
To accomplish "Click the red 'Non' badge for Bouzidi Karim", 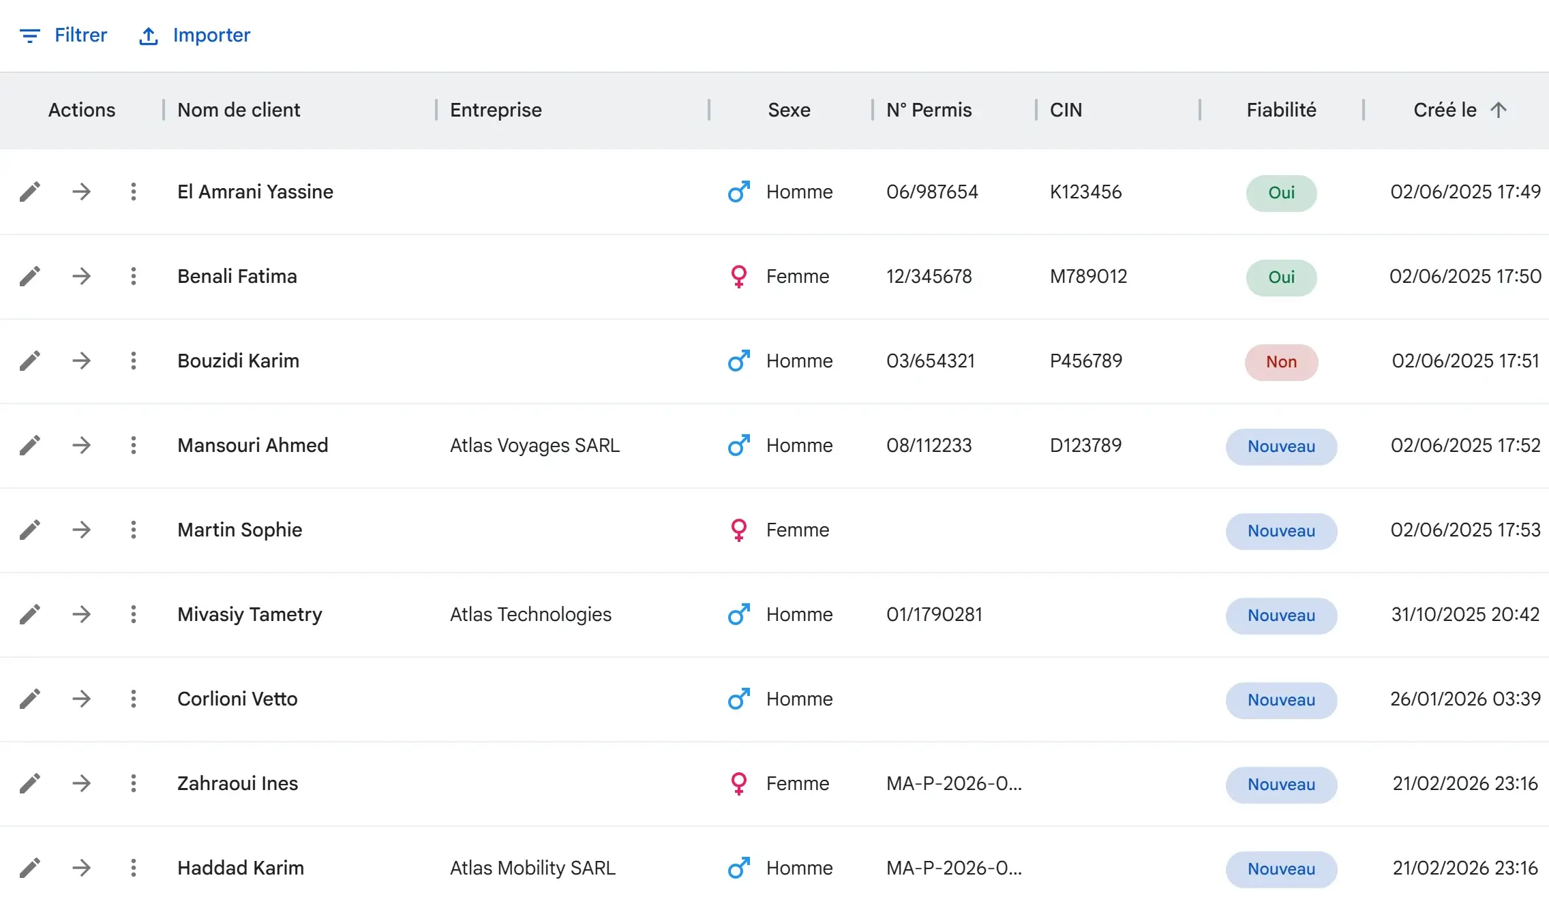I will (1281, 362).
